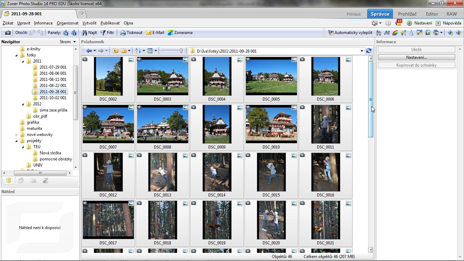The image size is (464, 261).
Task: Switch to the RAW tab
Action: pyautogui.click(x=452, y=14)
